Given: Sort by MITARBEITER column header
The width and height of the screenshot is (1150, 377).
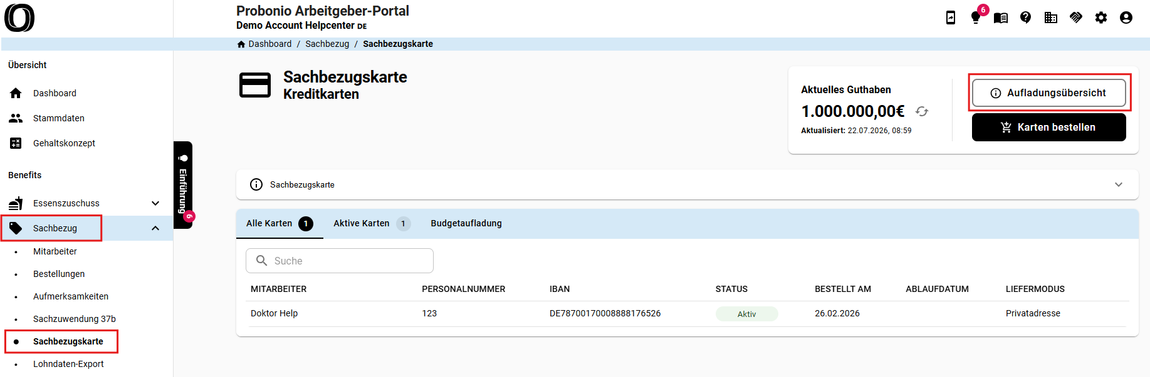Looking at the screenshot, I should (279, 289).
